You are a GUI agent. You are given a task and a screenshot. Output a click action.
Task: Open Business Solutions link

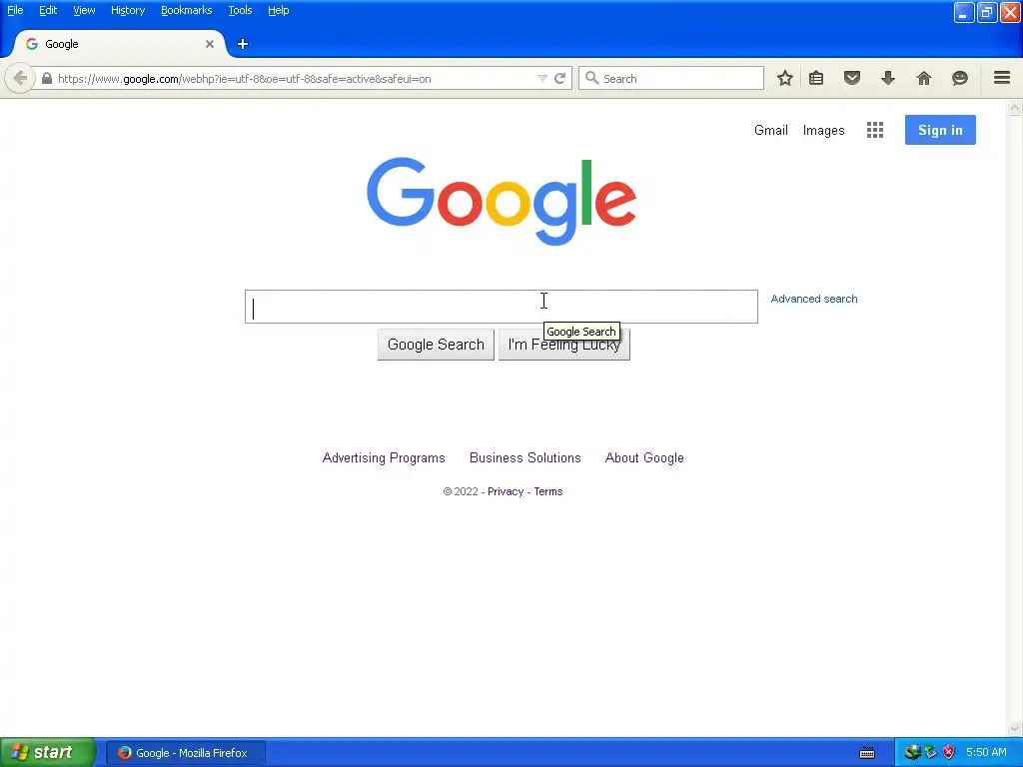pos(525,457)
